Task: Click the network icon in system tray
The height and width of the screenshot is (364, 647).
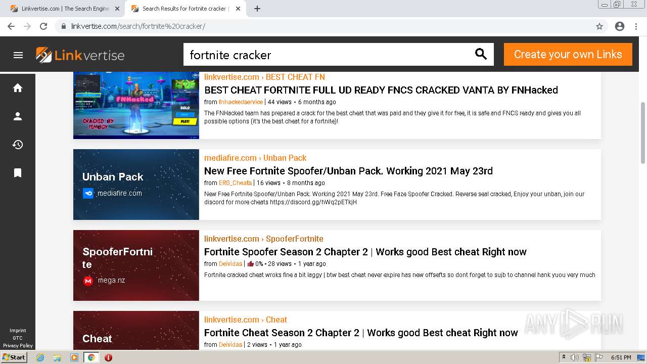Action: click(x=587, y=357)
